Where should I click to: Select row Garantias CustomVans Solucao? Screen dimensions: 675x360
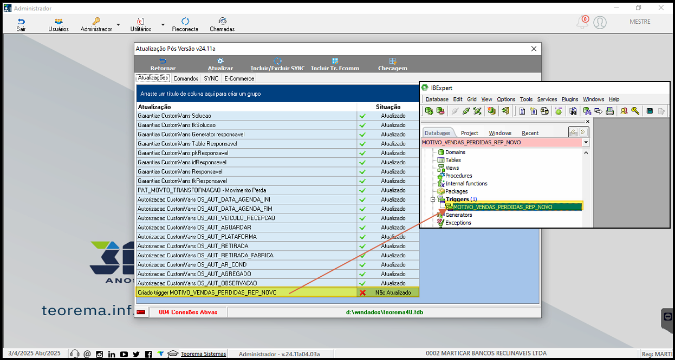(x=277, y=116)
